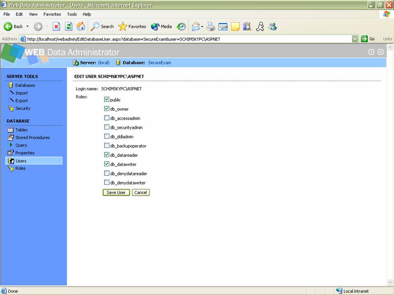
Task: Uncheck the db_owner role checkbox
Action: point(106,109)
